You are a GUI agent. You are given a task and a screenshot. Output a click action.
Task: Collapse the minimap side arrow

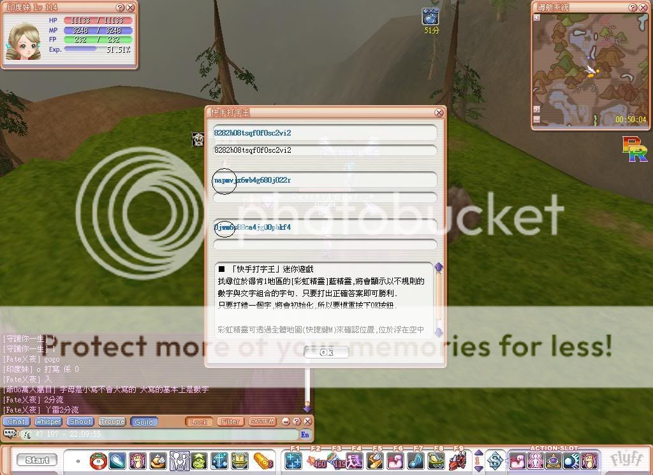tap(537, 18)
